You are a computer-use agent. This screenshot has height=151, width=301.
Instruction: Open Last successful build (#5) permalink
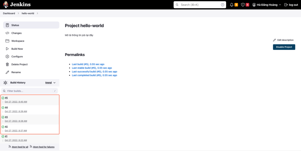tap(94, 72)
